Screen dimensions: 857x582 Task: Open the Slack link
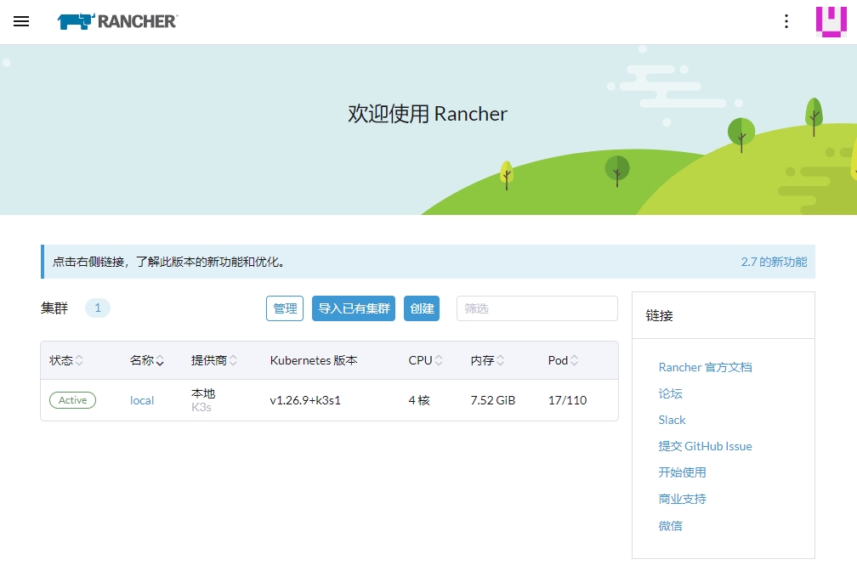click(672, 420)
